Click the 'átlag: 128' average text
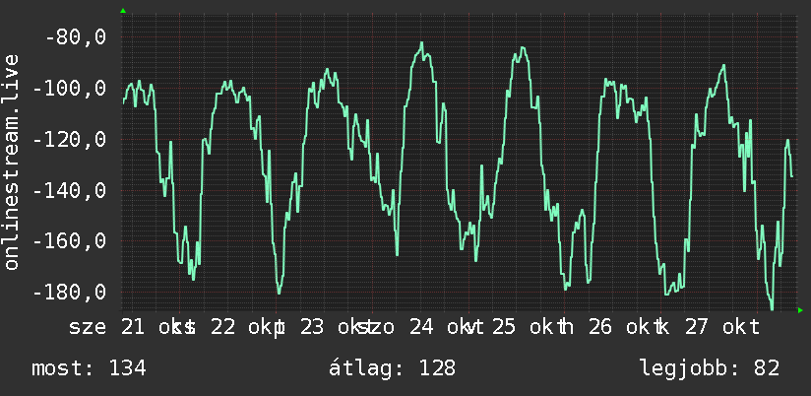The width and height of the screenshot is (811, 396). point(392,368)
